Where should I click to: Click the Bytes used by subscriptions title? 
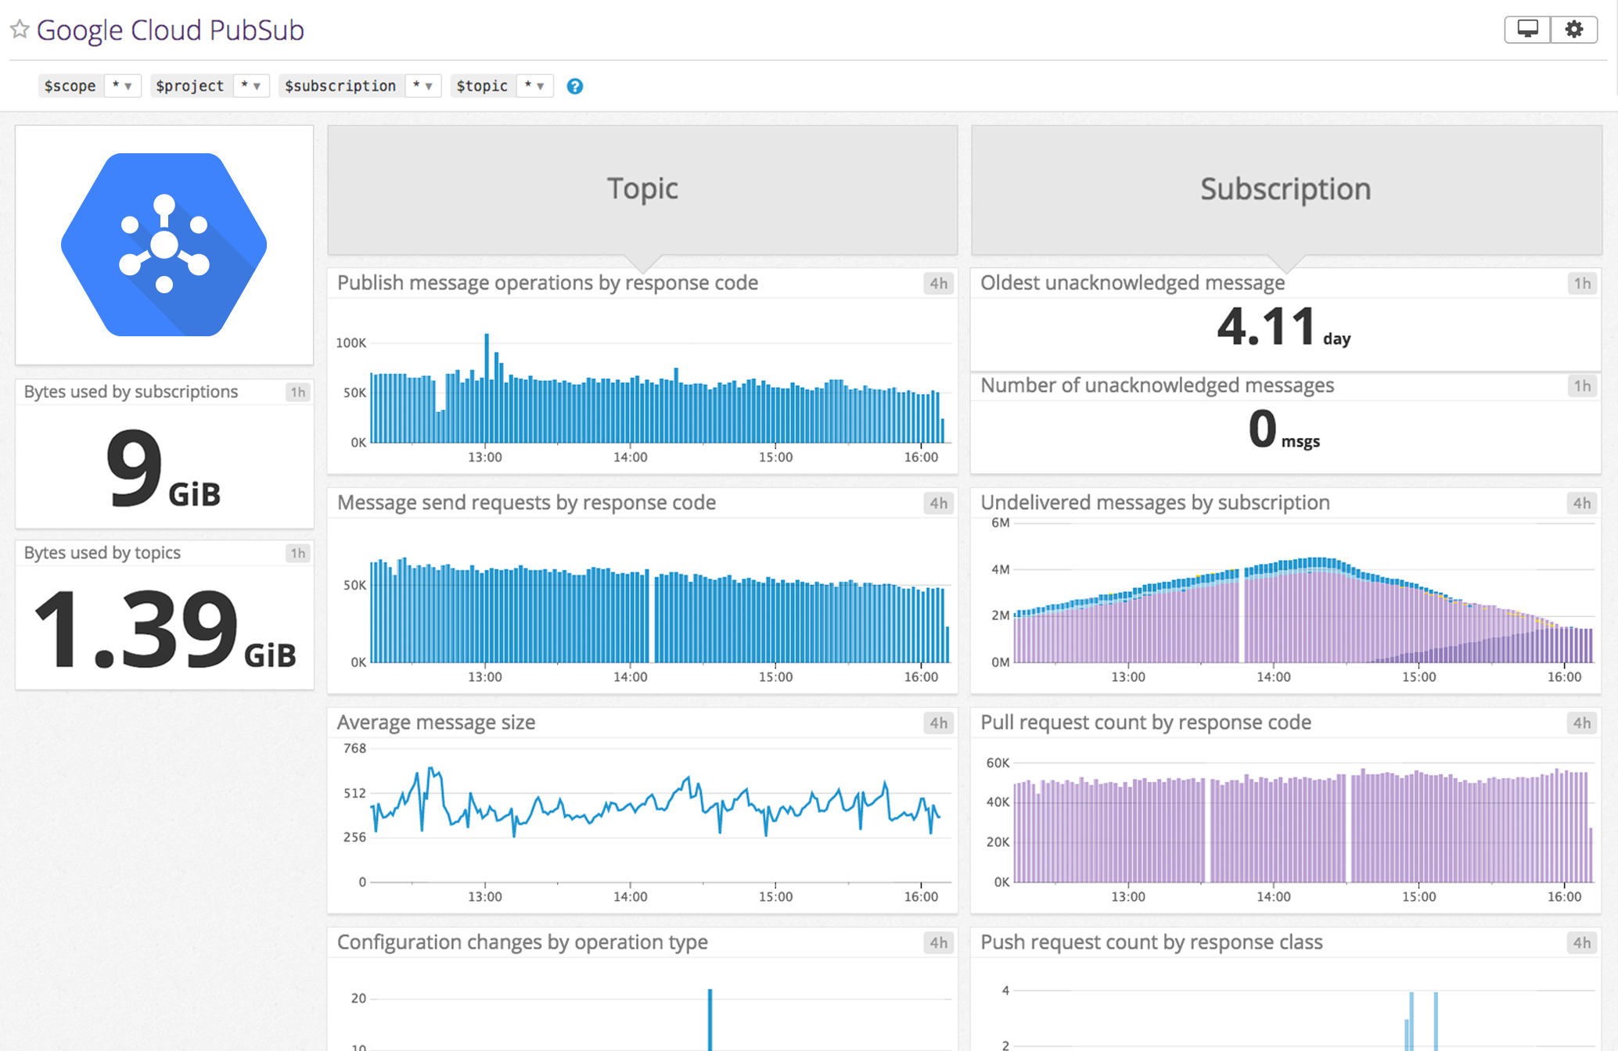coord(131,392)
